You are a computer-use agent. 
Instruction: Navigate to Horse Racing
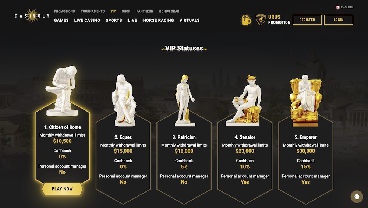pos(158,20)
